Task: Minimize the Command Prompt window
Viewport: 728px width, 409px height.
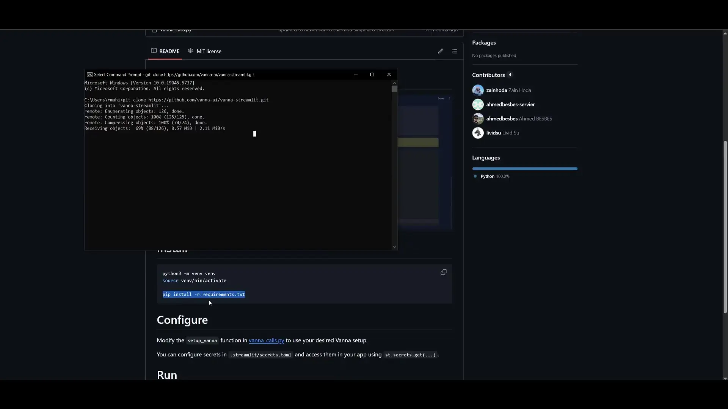Action: [356, 75]
